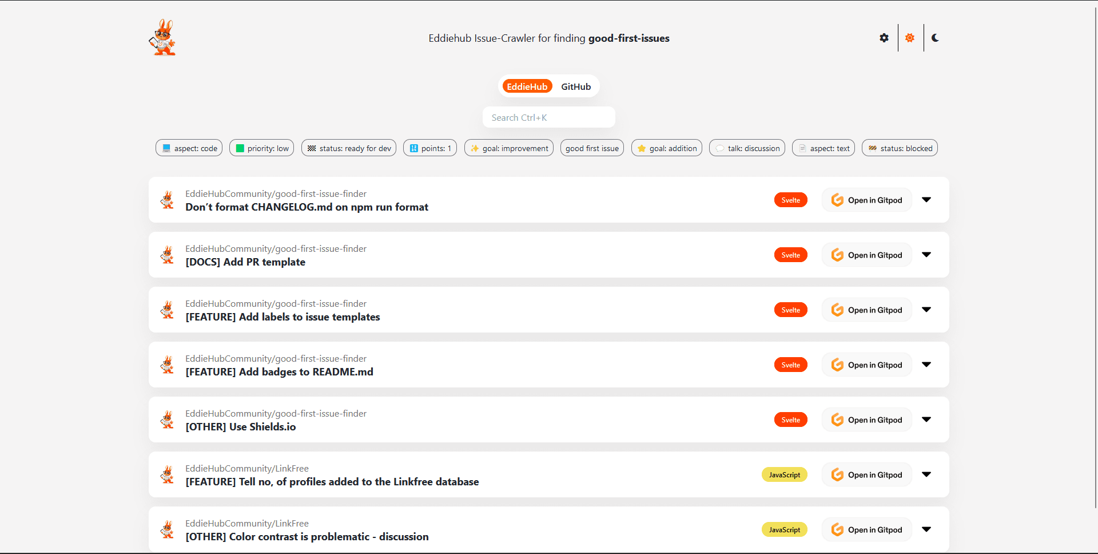
Task: Open the settings gear icon
Action: pos(884,38)
